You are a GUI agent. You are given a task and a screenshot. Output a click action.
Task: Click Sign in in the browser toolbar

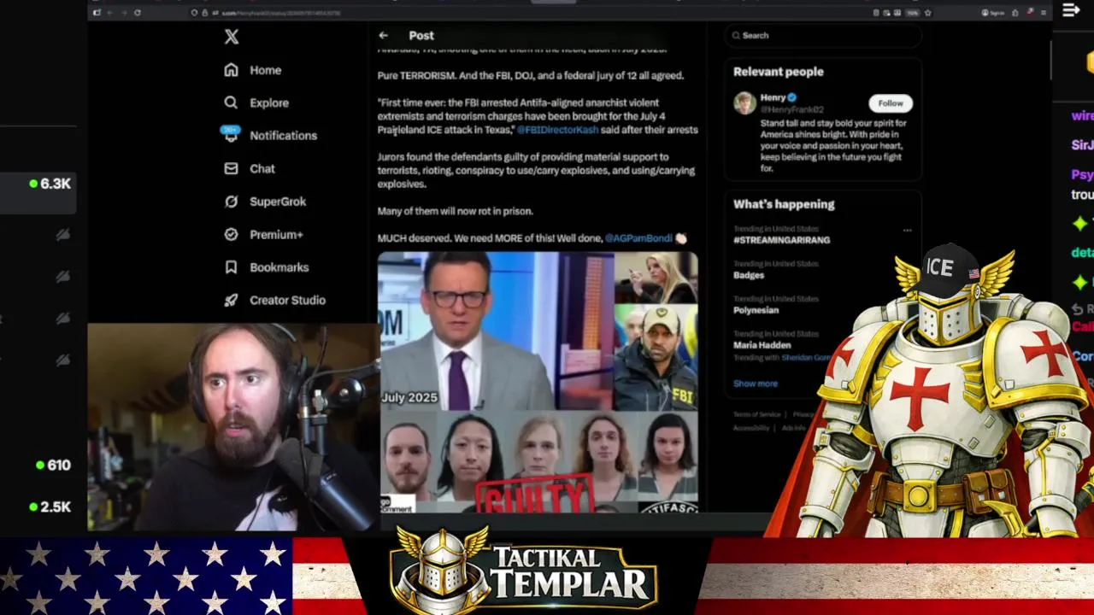993,13
